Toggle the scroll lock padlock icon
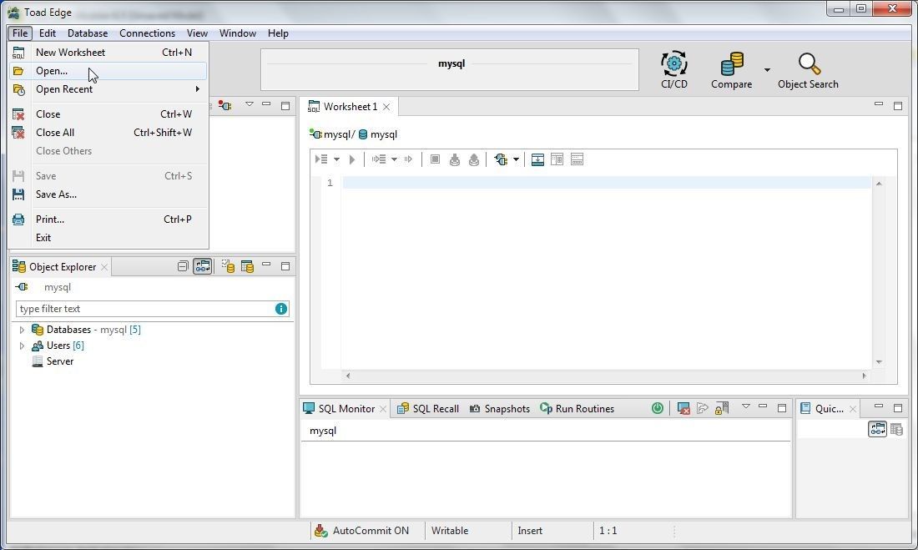Viewport: 918px width, 550px height. (722, 408)
